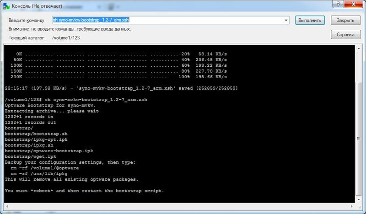Click the Введите команду label
Viewport: 366px width, 214px height.
tap(26, 21)
